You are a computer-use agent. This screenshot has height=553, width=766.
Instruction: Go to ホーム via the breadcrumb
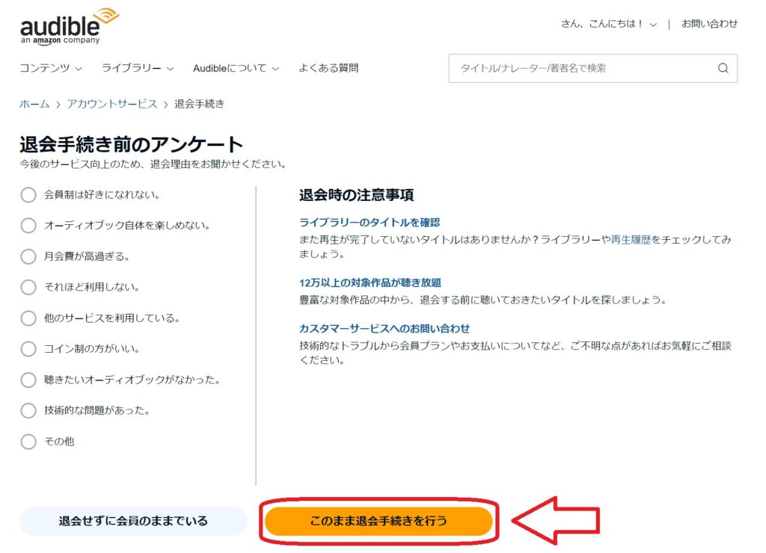pos(34,104)
